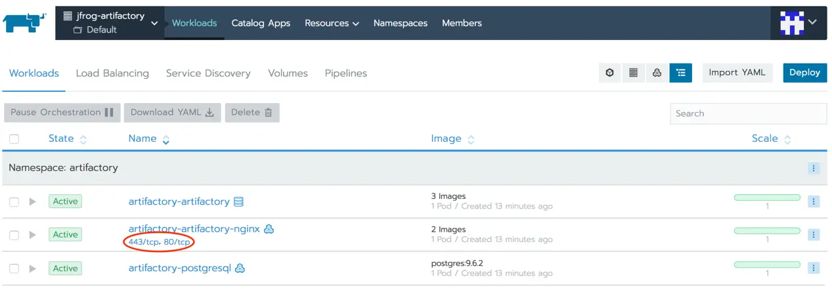The width and height of the screenshot is (832, 292).
Task: Check the artifactory-artifactory workload checkbox
Action: point(14,202)
